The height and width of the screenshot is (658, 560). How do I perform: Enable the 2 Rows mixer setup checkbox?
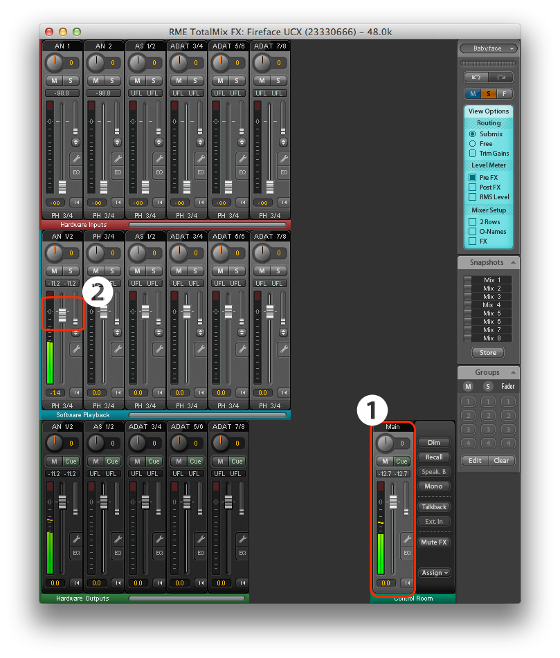coord(472,222)
